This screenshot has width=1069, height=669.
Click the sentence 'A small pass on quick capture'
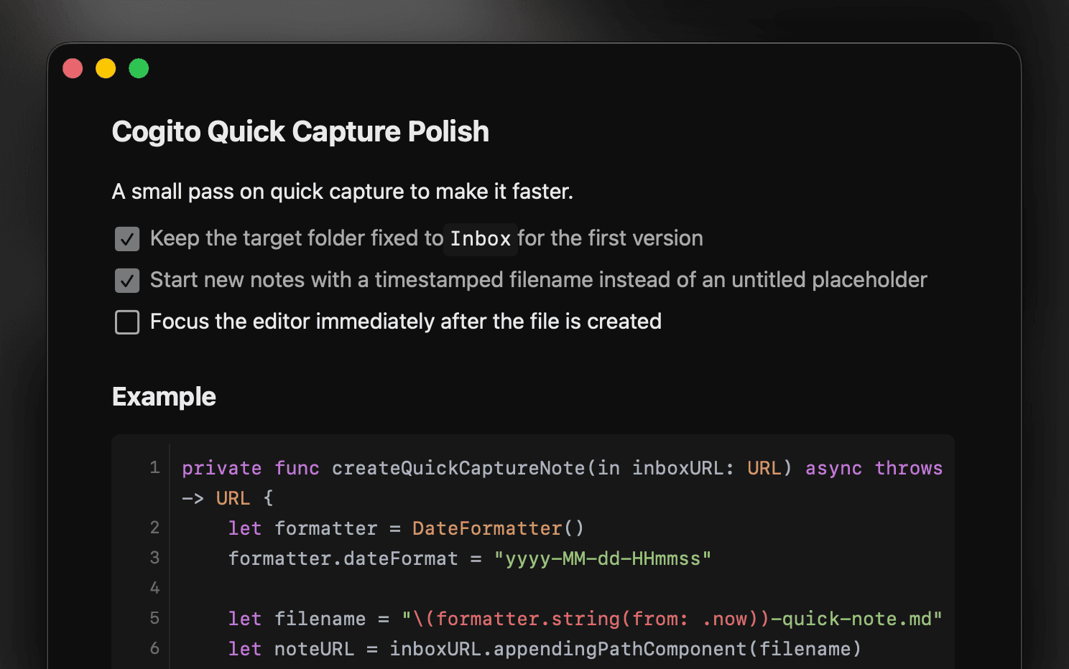343,192
